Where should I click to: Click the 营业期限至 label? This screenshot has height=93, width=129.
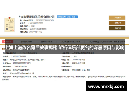[x=67, y=67]
